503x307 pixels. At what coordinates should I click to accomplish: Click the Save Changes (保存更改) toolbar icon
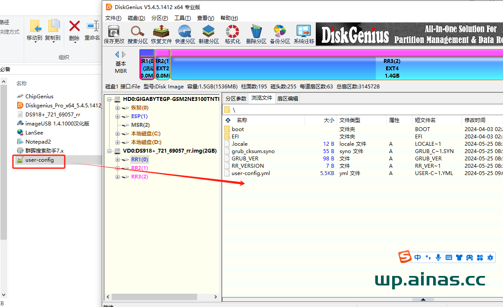(x=114, y=34)
